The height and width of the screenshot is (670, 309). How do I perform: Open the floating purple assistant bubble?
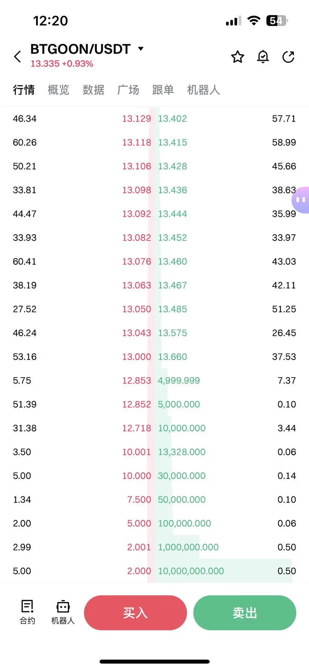(301, 200)
